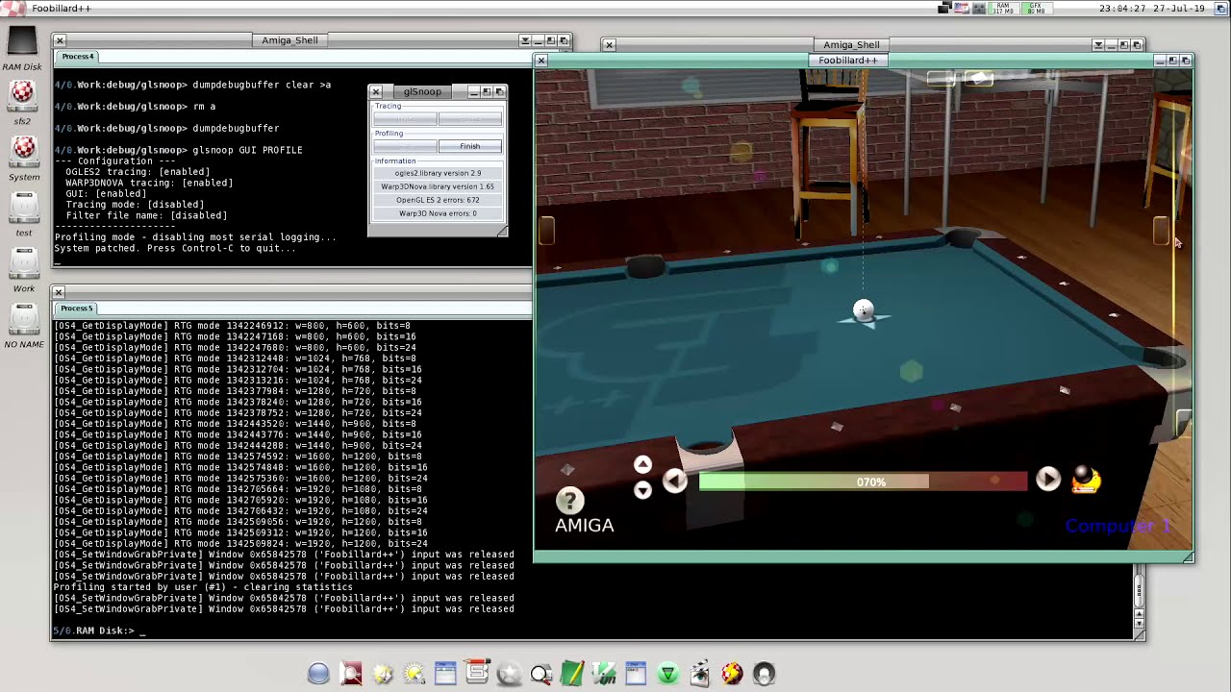The width and height of the screenshot is (1231, 692).
Task: Click the Foobillard++ screen title in top bar
Action: click(x=62, y=8)
